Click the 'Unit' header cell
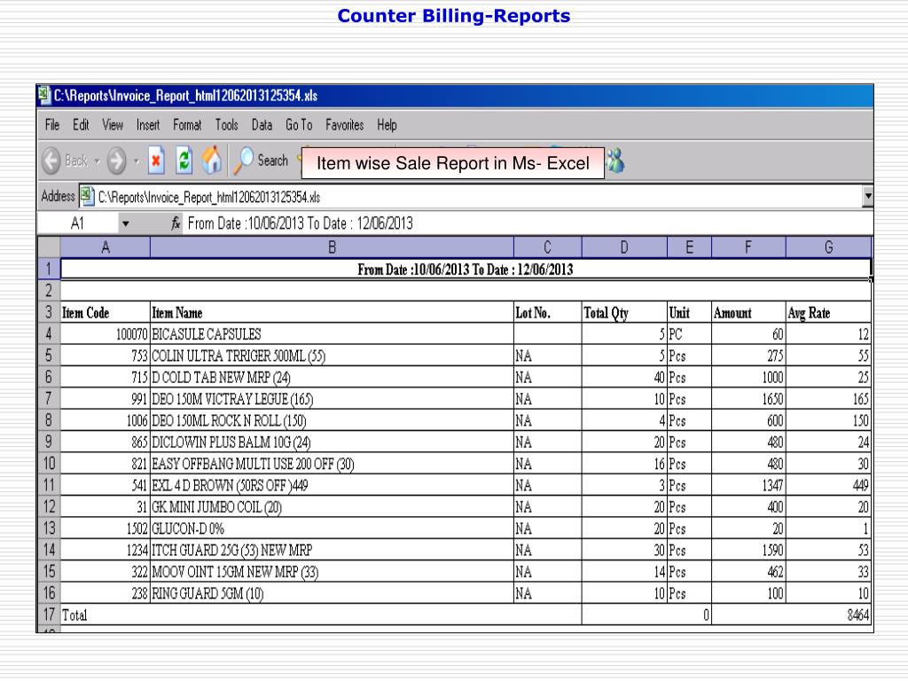The image size is (908, 681). point(689,313)
